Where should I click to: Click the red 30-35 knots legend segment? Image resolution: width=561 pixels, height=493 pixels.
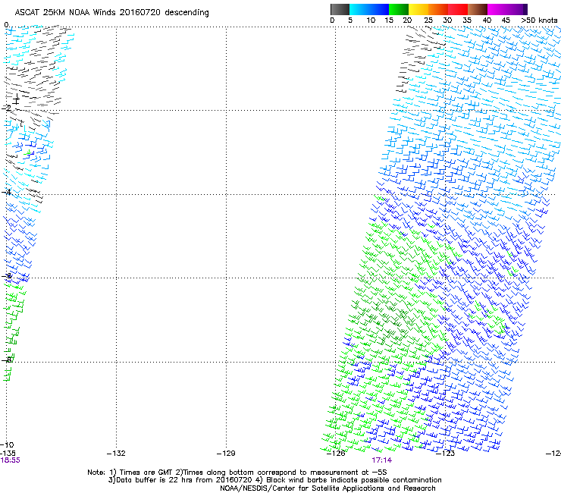click(458, 9)
